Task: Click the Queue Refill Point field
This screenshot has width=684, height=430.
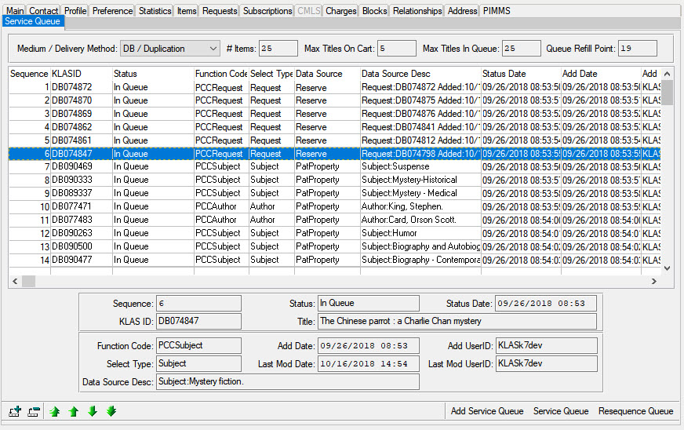Action: (x=637, y=49)
